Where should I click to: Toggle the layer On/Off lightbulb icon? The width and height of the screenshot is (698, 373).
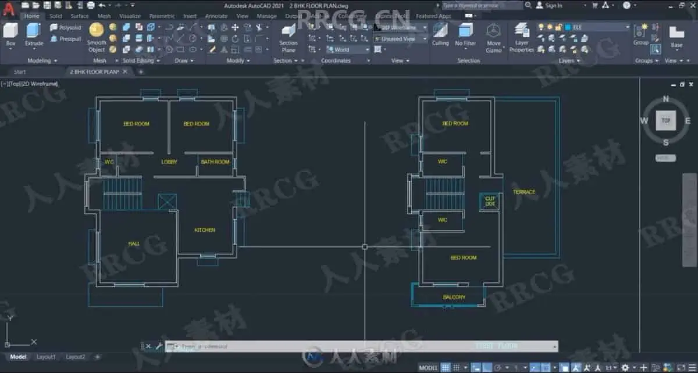pyautogui.click(x=541, y=27)
